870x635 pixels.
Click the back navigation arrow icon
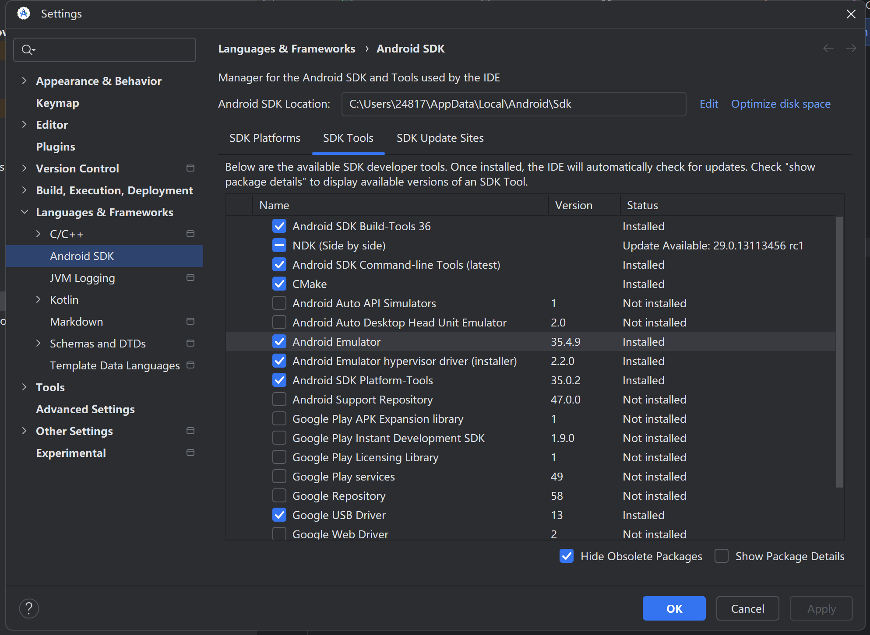click(828, 48)
